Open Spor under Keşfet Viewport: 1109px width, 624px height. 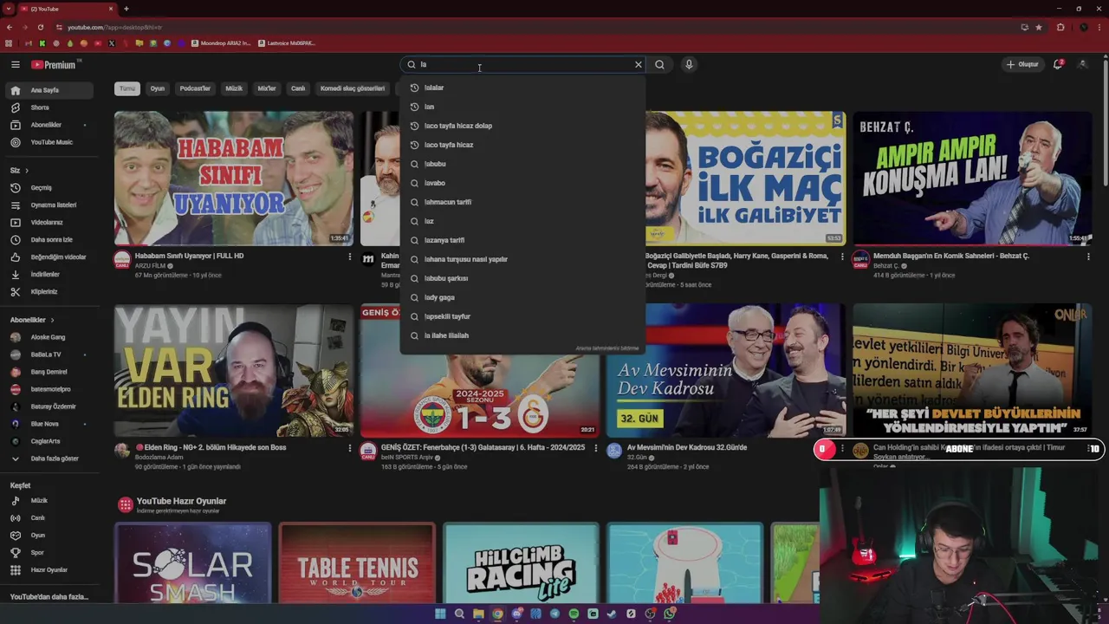(50, 552)
